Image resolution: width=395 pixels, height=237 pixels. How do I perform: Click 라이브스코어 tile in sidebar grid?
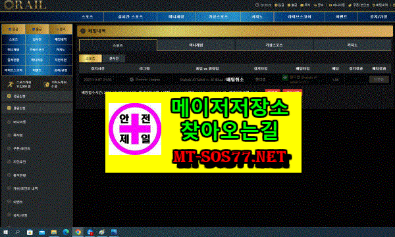pyautogui.click(x=13, y=70)
